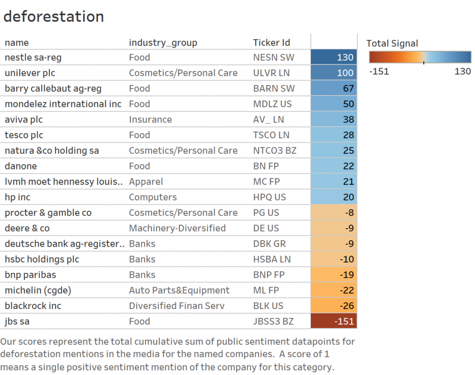The image size is (475, 375).
Task: Click the blackrock inc row name
Action: click(x=33, y=306)
